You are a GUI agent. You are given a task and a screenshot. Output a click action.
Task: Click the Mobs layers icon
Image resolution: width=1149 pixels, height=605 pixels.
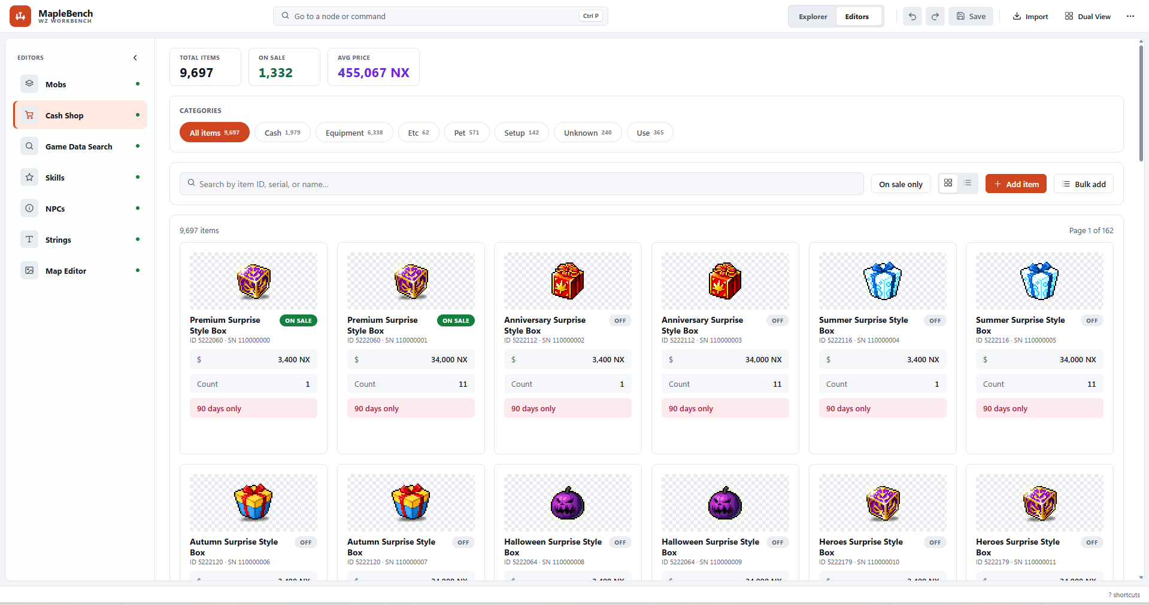click(29, 84)
